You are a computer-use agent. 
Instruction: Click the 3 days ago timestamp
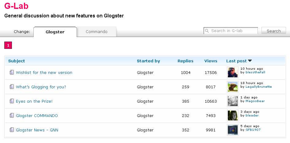250,112
